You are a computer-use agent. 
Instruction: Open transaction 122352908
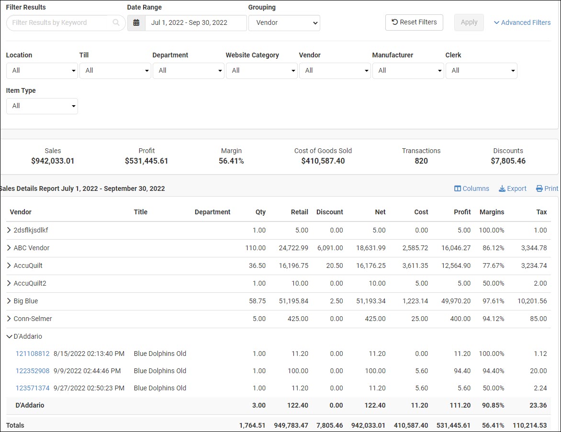[x=33, y=371]
